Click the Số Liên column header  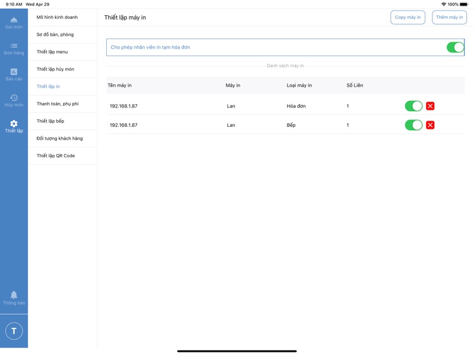coord(355,85)
